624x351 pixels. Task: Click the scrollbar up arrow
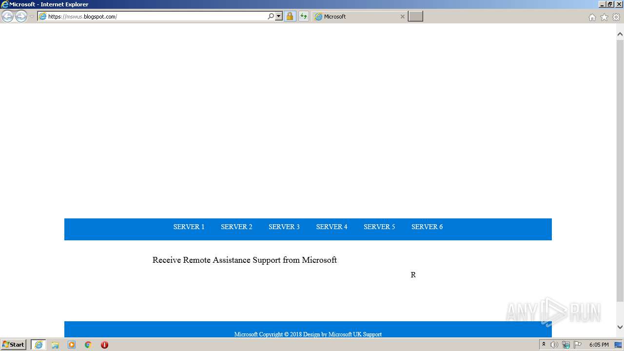(620, 34)
